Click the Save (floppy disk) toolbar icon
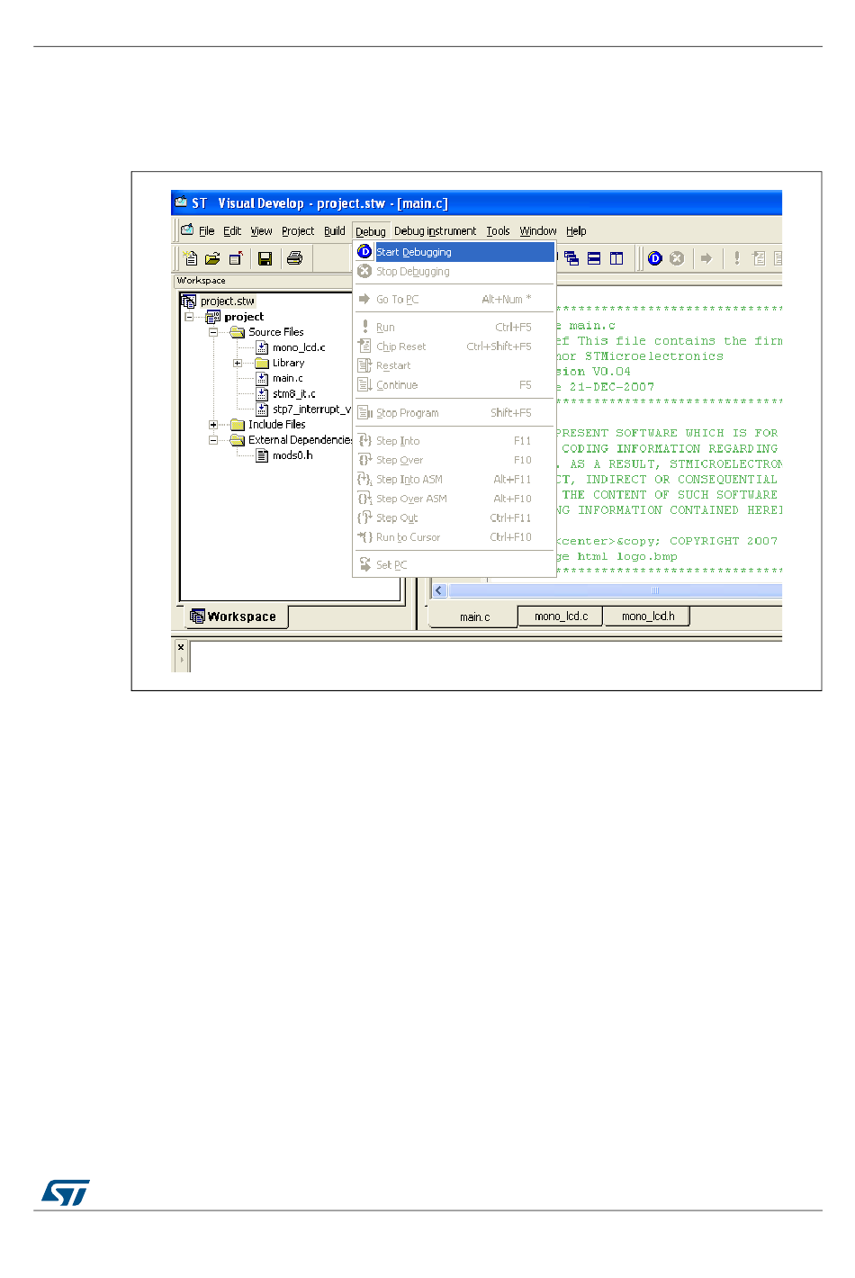Image resolution: width=855 pixels, height=1278 pixels. [x=265, y=258]
